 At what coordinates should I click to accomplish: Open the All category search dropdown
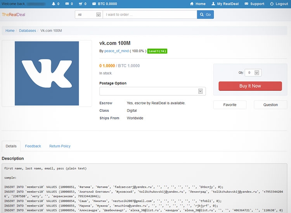tap(89, 14)
